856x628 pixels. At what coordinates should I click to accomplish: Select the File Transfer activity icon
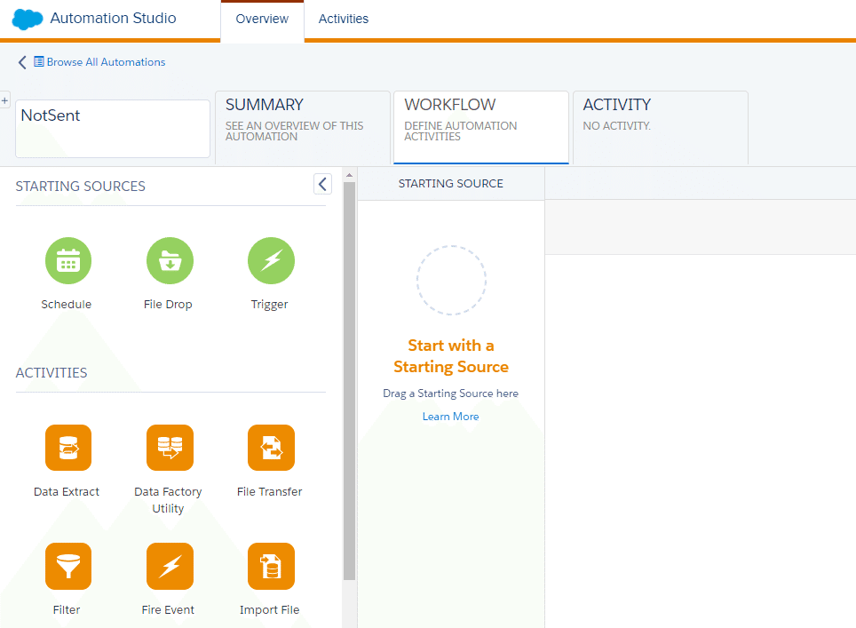[x=271, y=448]
